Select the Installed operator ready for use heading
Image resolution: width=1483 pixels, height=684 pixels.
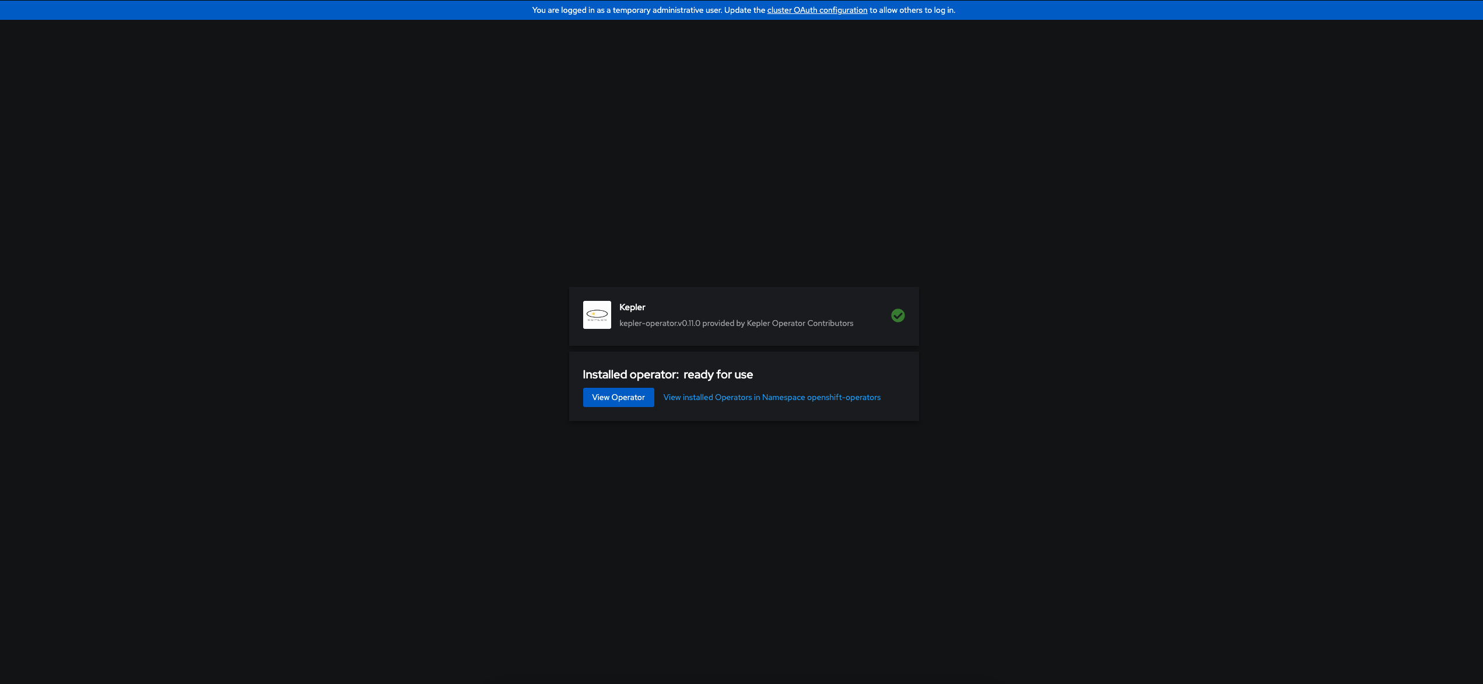[x=668, y=374]
